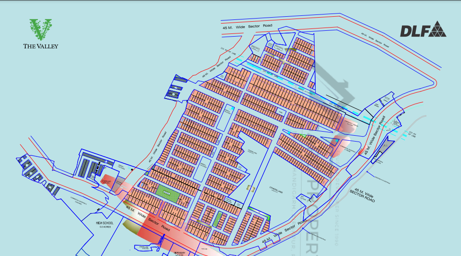Screen dimensions: 461x256
Task: Click the 'HIGH SCHOOL' plot label
Action: coord(104,223)
